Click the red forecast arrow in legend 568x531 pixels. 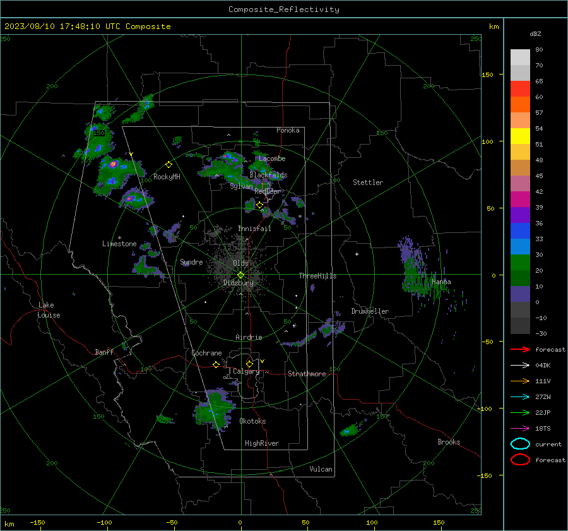coord(520,349)
